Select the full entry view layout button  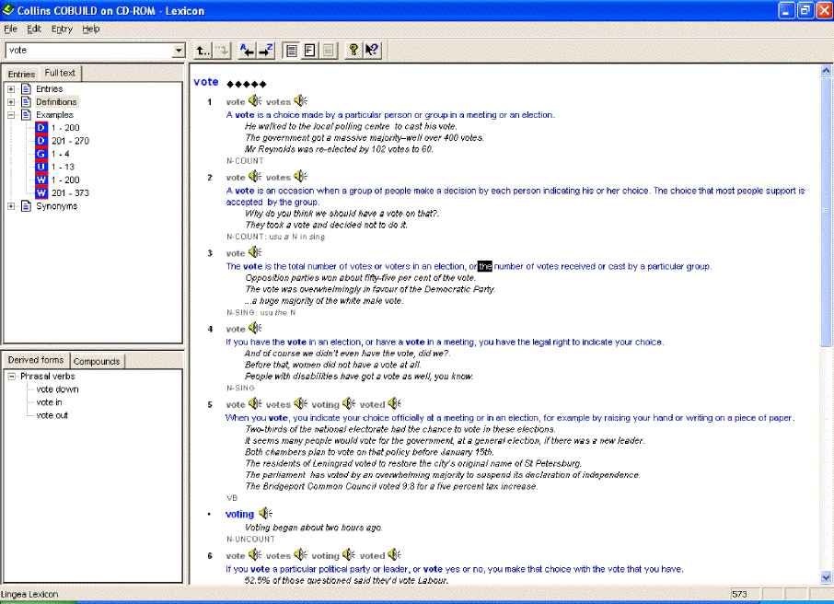click(x=291, y=51)
